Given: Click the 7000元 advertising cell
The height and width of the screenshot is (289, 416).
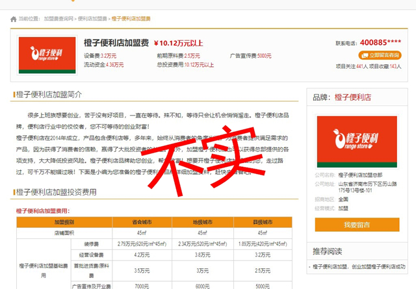Looking at the screenshot, I should coord(142,286).
